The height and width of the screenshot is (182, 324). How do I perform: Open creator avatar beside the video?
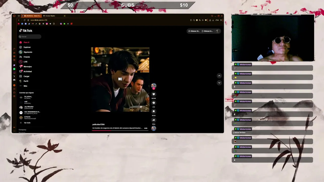point(154,86)
